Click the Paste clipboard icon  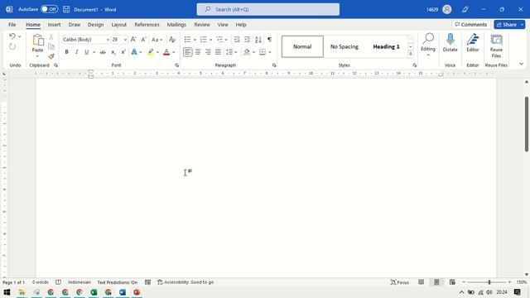(x=37, y=41)
